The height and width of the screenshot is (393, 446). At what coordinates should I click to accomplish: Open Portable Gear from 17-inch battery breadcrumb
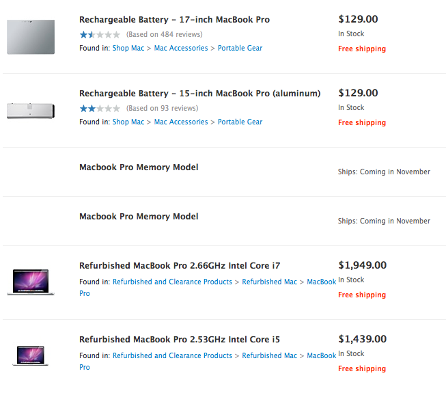point(240,49)
